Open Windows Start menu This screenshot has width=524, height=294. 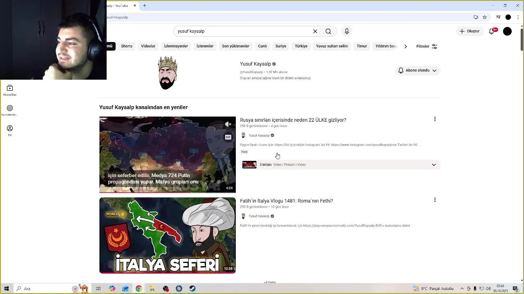click(x=7, y=289)
